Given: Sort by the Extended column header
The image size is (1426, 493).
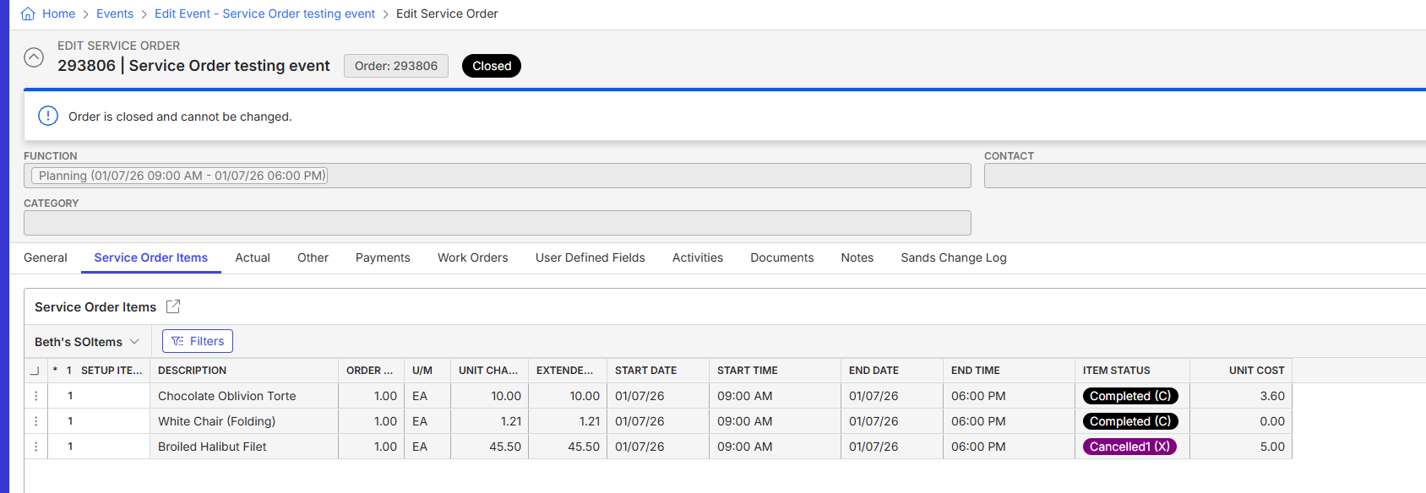Looking at the screenshot, I should point(568,371).
